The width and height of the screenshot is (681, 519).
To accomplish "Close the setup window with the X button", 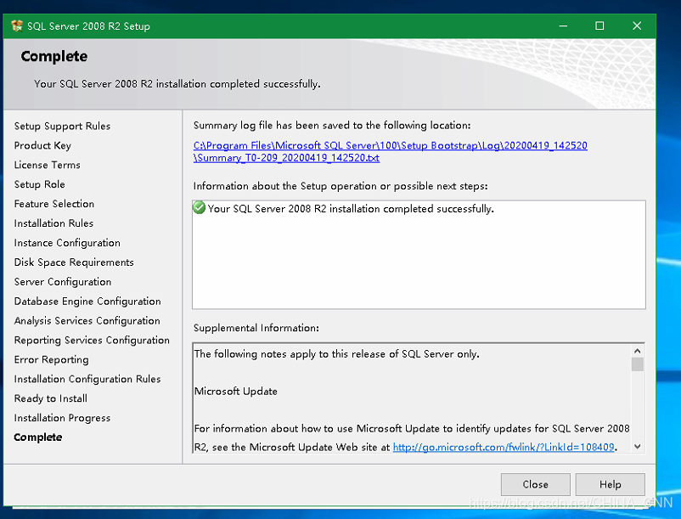I will click(x=637, y=26).
